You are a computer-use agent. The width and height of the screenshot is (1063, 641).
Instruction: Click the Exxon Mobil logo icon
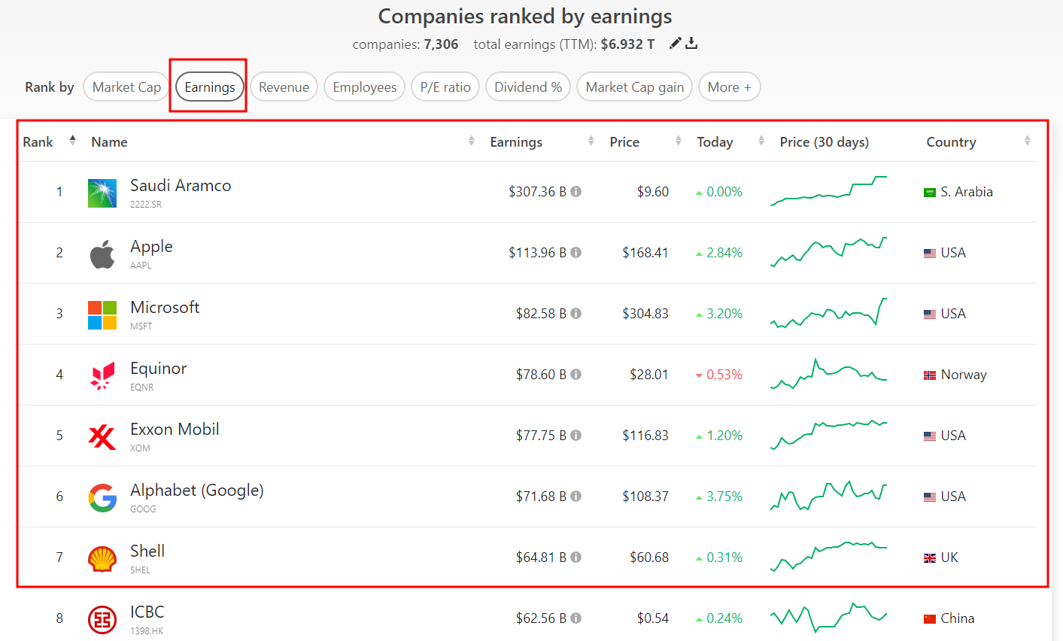click(x=102, y=437)
